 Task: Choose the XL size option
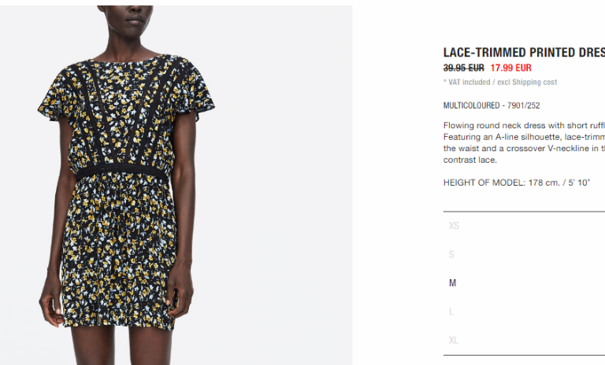pos(454,340)
